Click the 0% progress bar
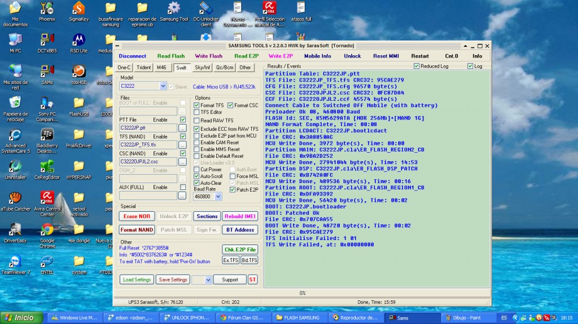 pyautogui.click(x=303, y=293)
